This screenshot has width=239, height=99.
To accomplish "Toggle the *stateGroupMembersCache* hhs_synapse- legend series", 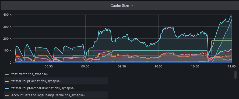I will pyautogui.click(x=43, y=88).
